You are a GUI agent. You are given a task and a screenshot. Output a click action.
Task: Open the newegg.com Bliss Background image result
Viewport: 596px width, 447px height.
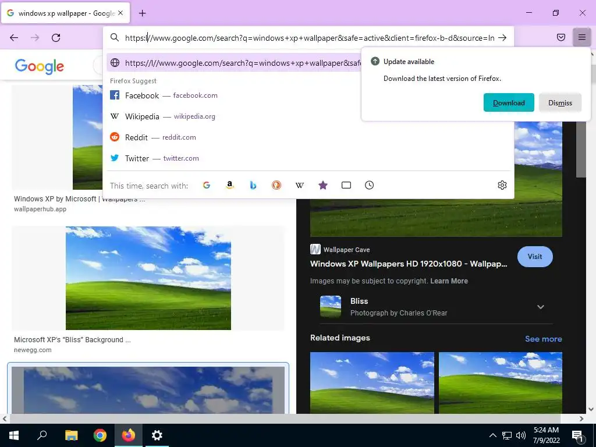148,278
